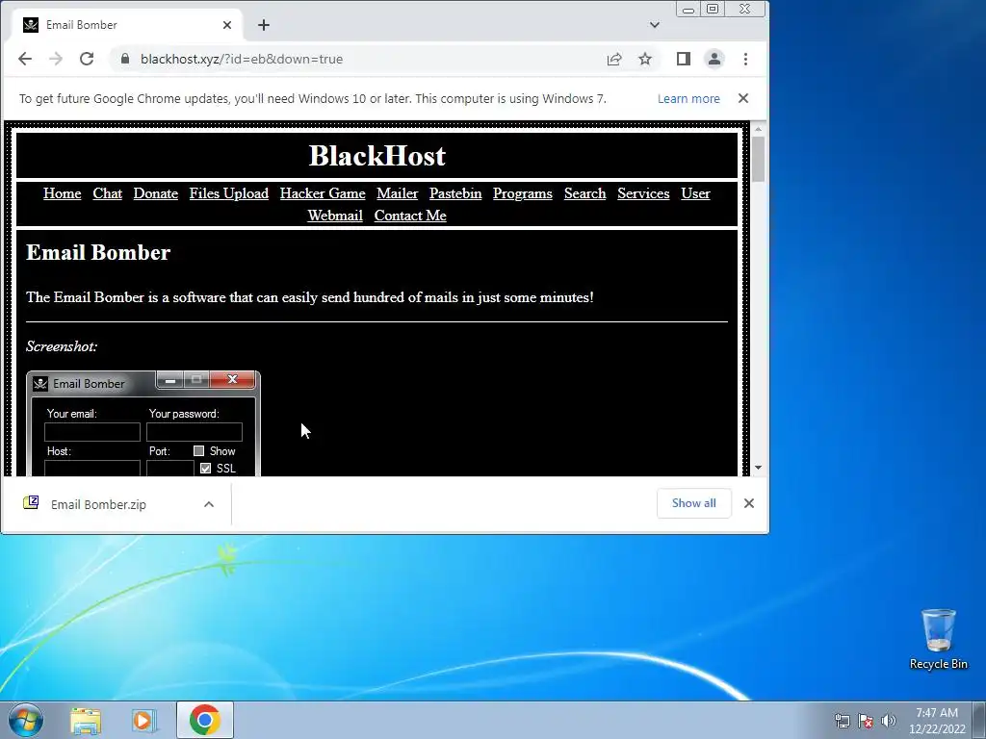The image size is (986, 739).
Task: Open Windows Media Player from taskbar
Action: pyautogui.click(x=144, y=720)
